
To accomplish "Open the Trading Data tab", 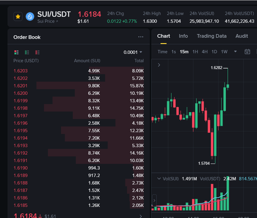I will click(212, 36).
